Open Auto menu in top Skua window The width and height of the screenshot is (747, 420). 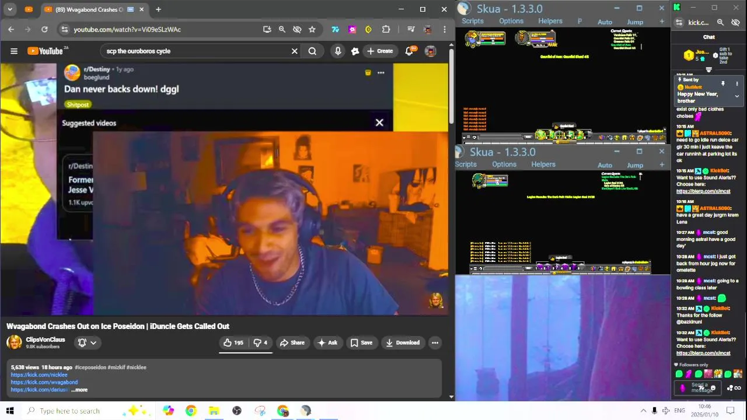click(605, 22)
